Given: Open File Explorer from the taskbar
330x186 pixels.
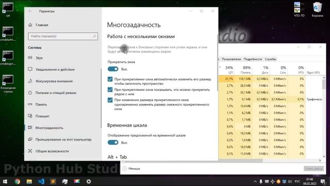Looking at the screenshot, I should tap(29, 181).
